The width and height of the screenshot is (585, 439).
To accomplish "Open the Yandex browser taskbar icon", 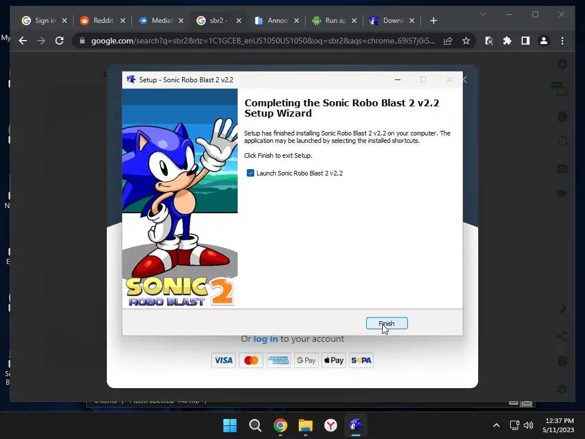I will pyautogui.click(x=331, y=425).
